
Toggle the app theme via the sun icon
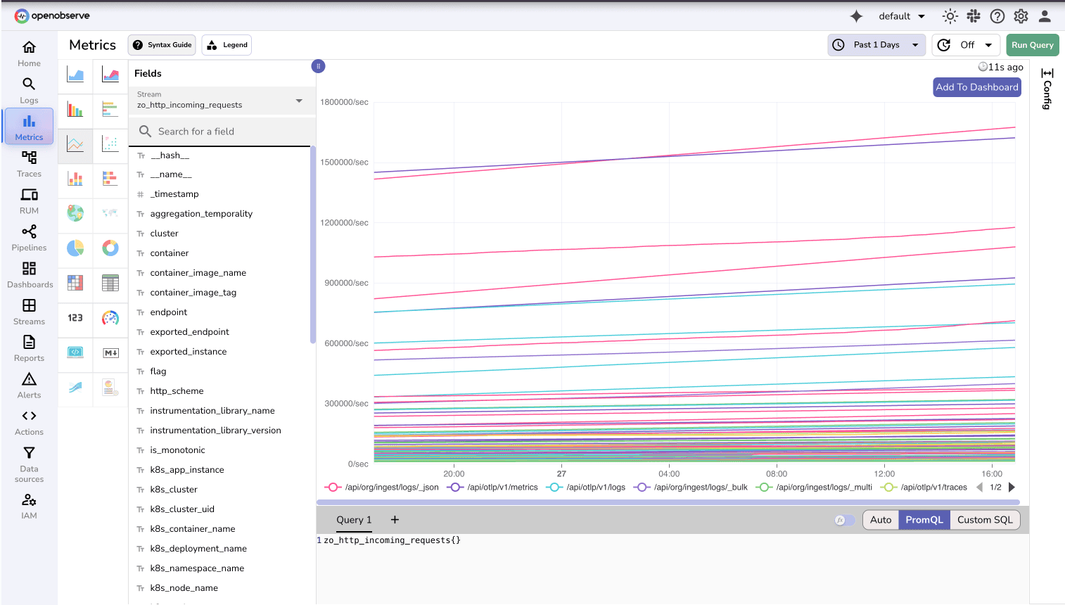pos(950,15)
